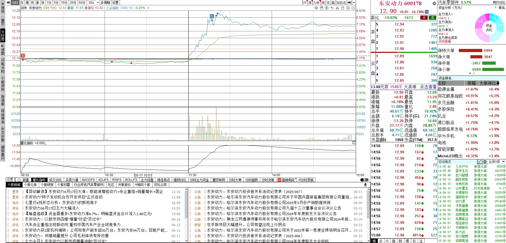The height and width of the screenshot is (243, 506).
Task: Select the 5分 period tab
Action: [x=56, y=3]
